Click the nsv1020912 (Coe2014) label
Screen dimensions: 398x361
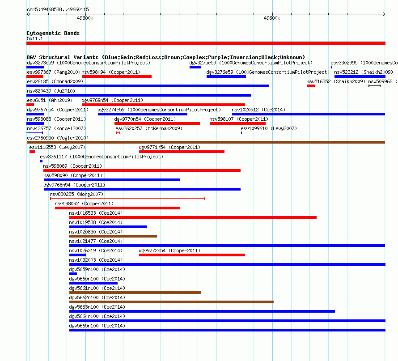click(258, 110)
